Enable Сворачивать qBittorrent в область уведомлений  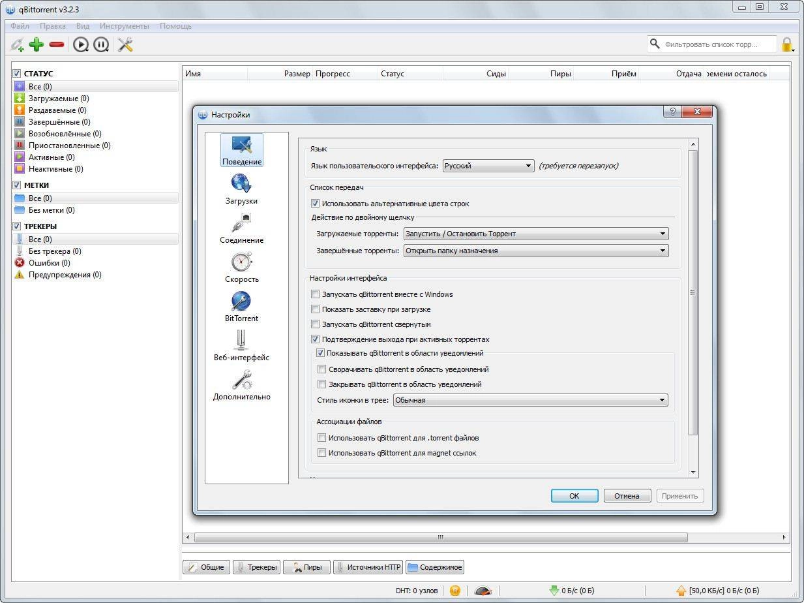coord(321,369)
